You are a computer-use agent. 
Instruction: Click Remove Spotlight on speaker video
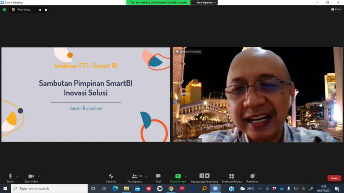point(190,51)
